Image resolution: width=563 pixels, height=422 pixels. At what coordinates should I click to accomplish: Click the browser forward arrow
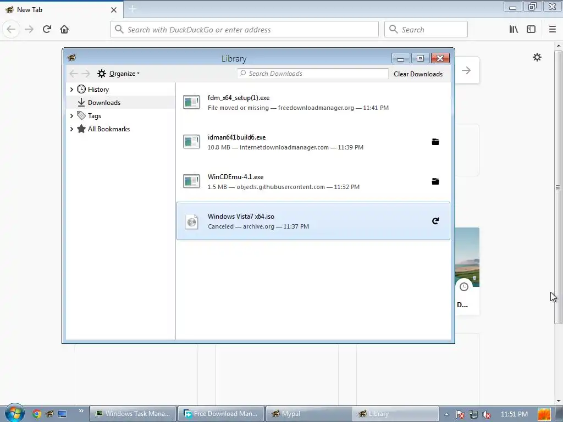29,29
